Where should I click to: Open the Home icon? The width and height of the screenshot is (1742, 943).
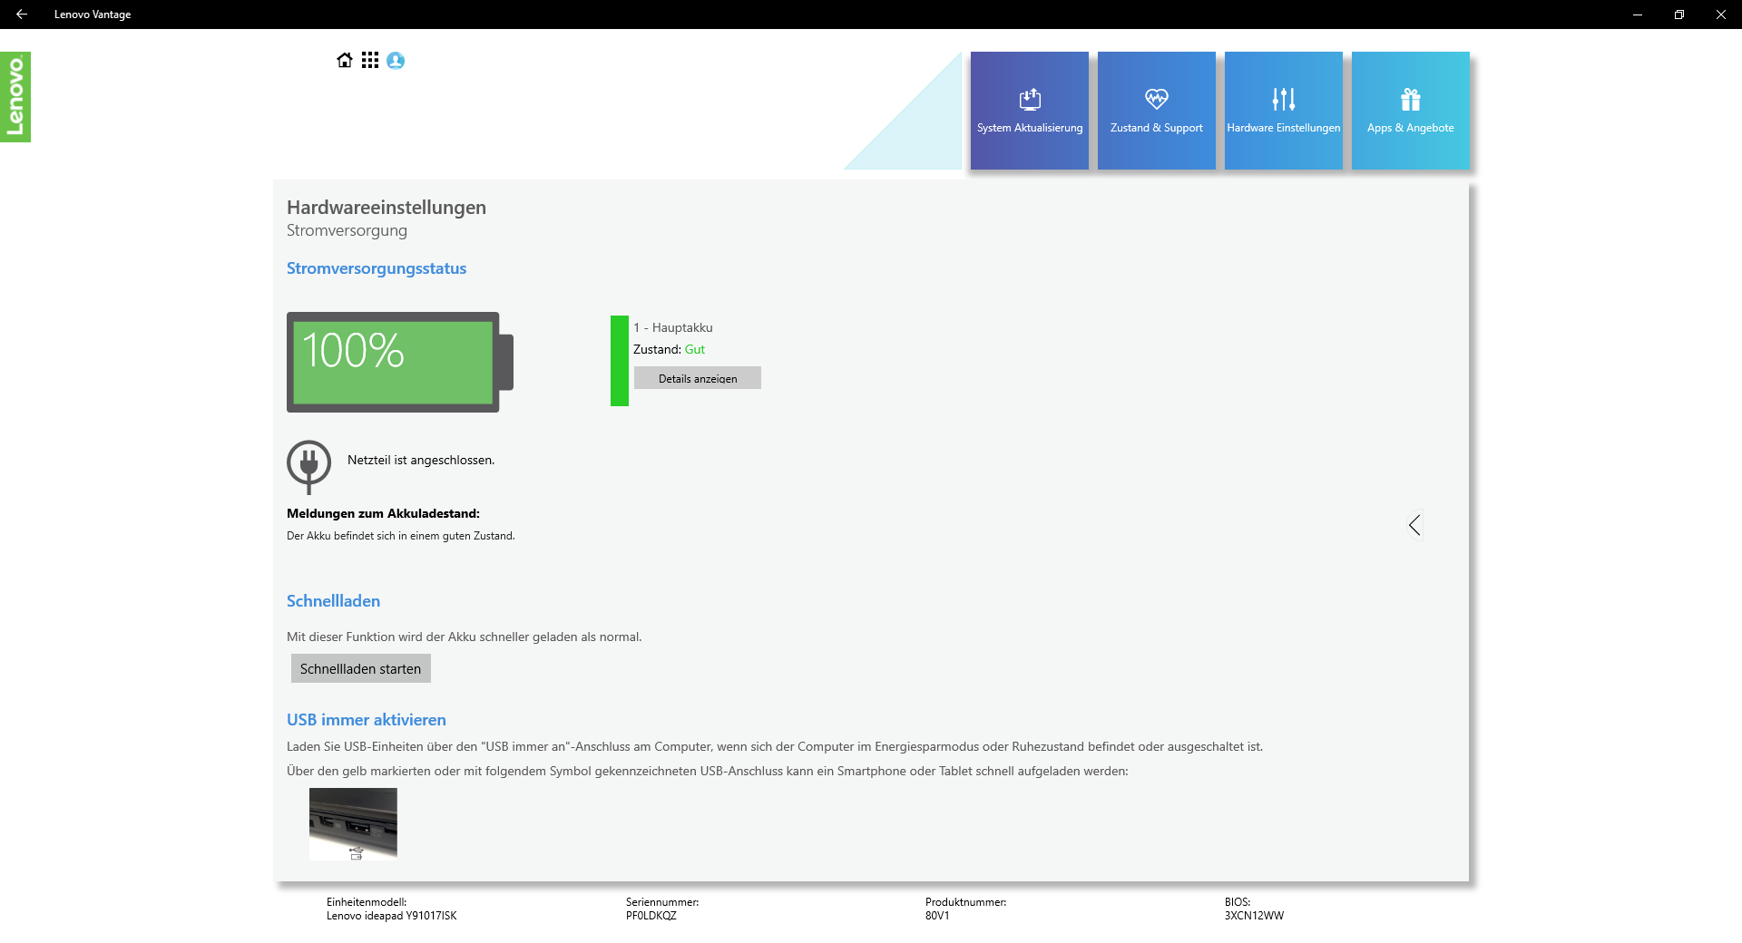(345, 61)
